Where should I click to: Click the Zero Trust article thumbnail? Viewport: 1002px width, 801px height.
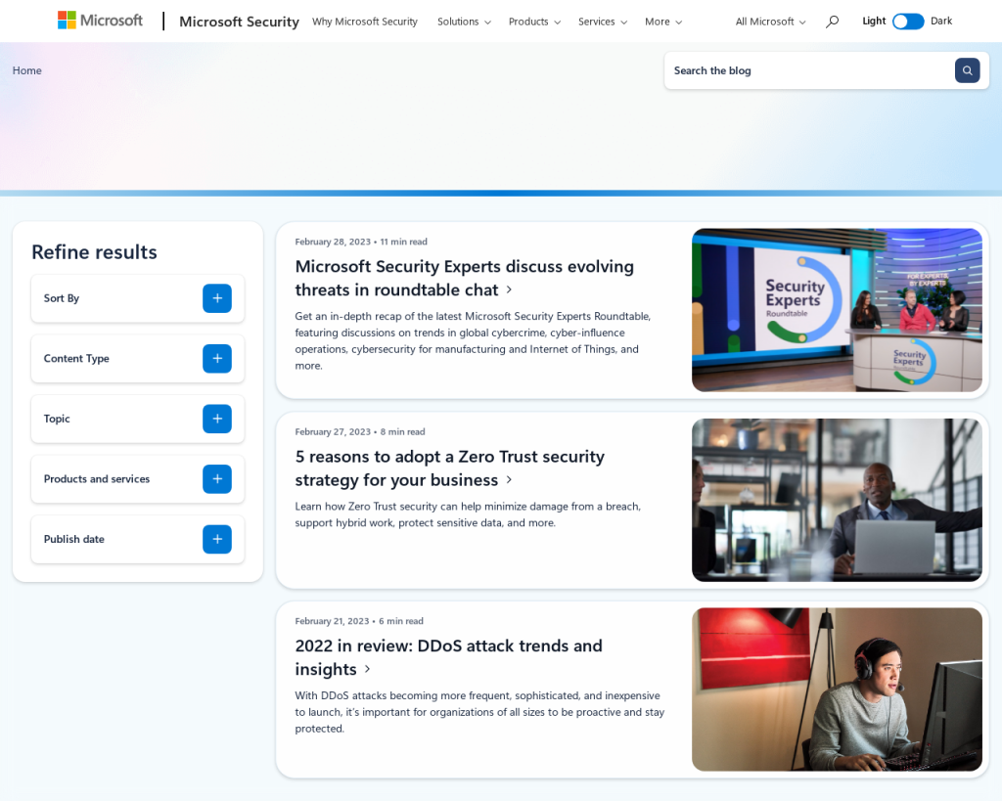click(x=837, y=500)
